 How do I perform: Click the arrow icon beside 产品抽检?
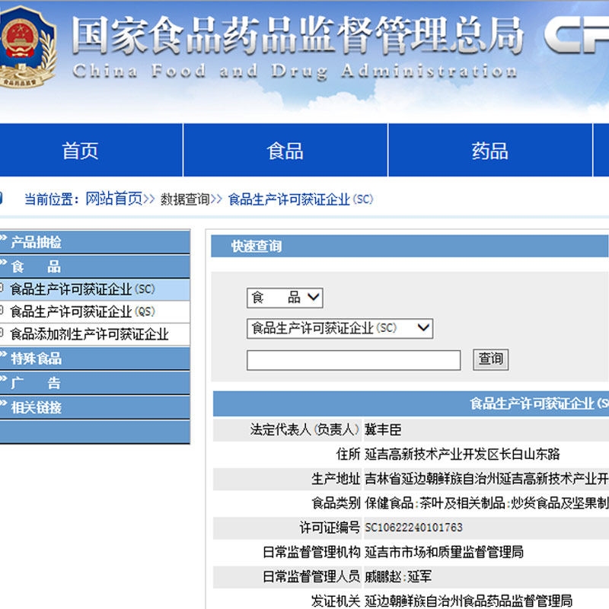(x=4, y=242)
